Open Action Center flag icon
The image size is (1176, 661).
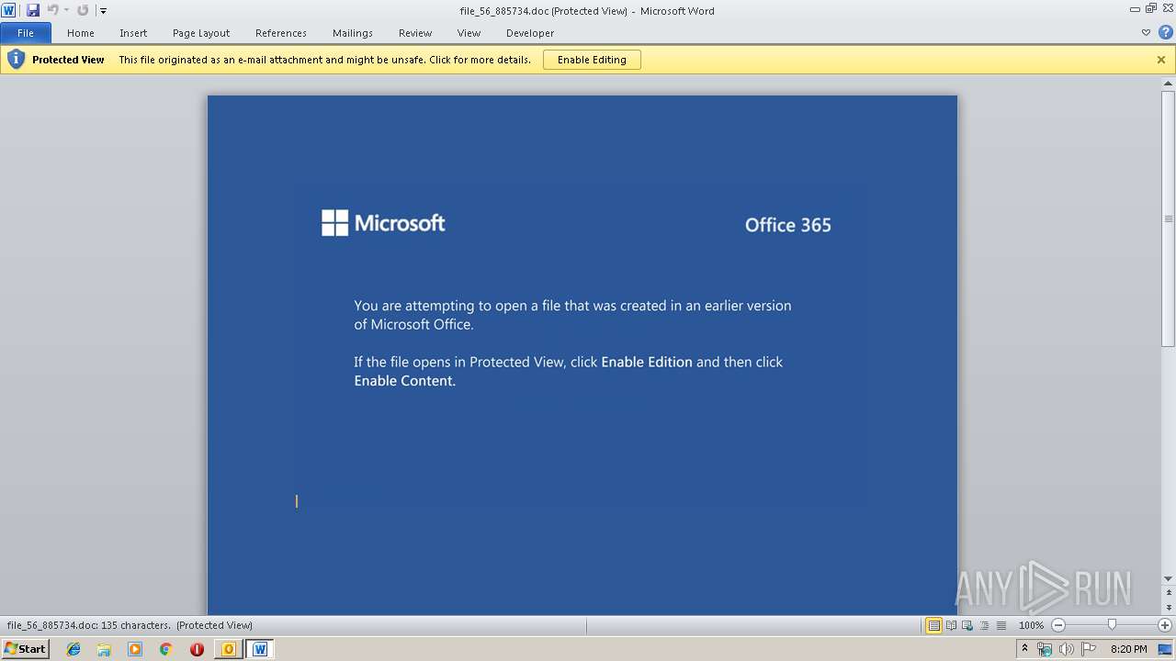pyautogui.click(x=1089, y=649)
